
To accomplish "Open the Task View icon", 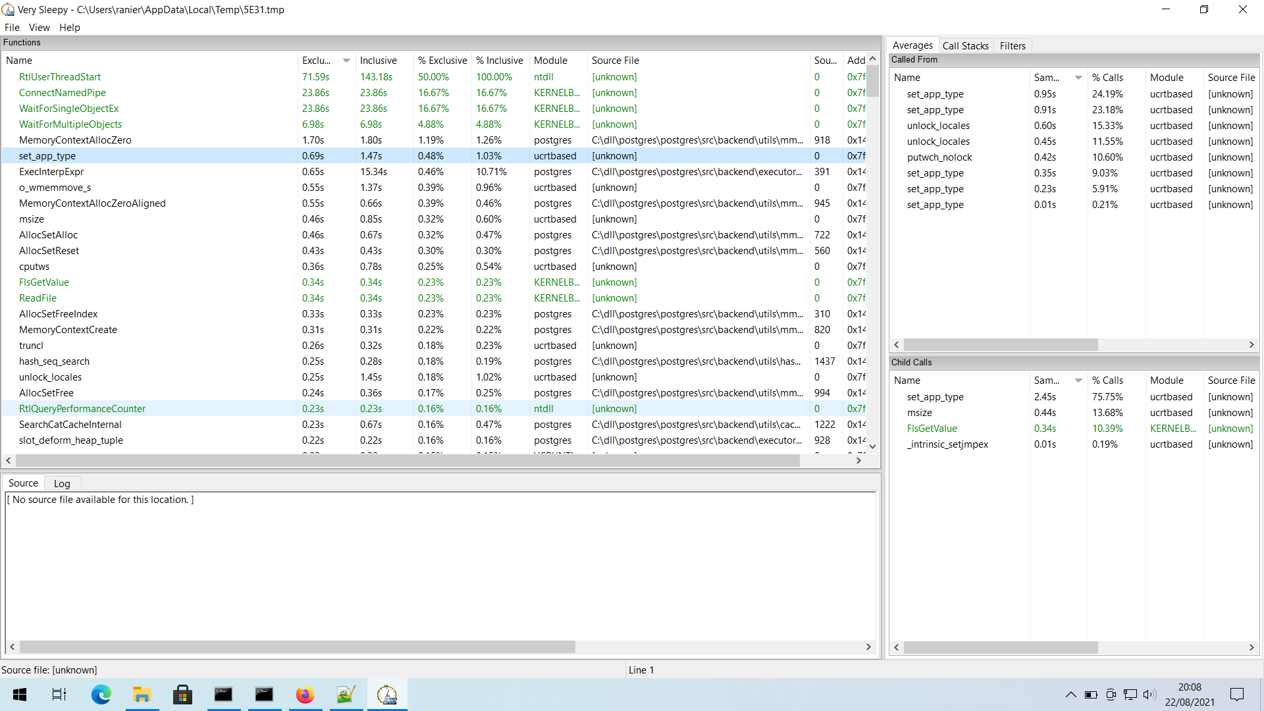I will pos(59,695).
